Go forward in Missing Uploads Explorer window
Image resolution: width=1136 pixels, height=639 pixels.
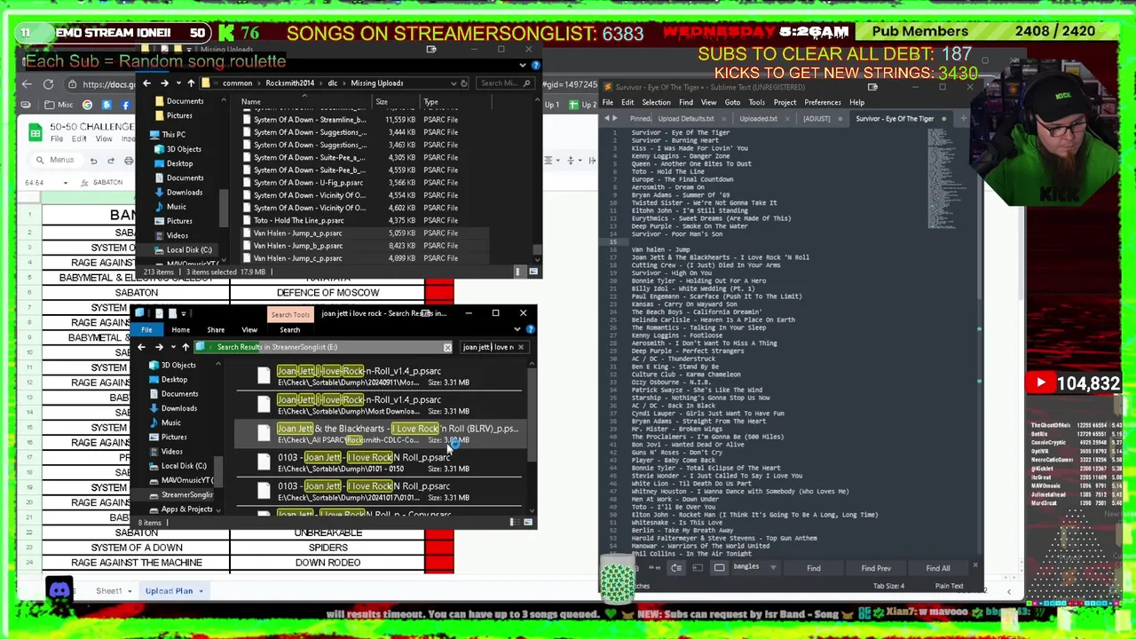click(164, 83)
